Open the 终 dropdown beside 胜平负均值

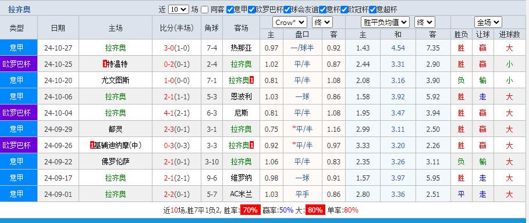tap(424, 23)
